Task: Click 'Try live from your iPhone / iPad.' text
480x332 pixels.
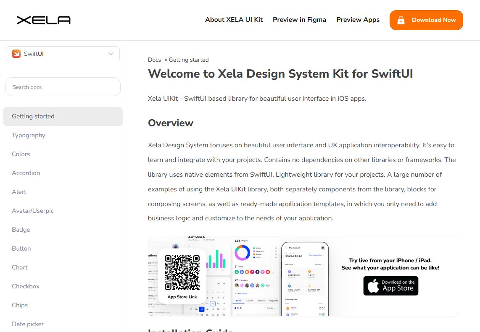Action: click(390, 261)
